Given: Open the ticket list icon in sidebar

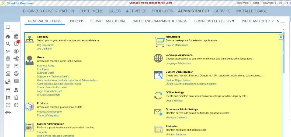Looking at the screenshot, I should (16, 81).
